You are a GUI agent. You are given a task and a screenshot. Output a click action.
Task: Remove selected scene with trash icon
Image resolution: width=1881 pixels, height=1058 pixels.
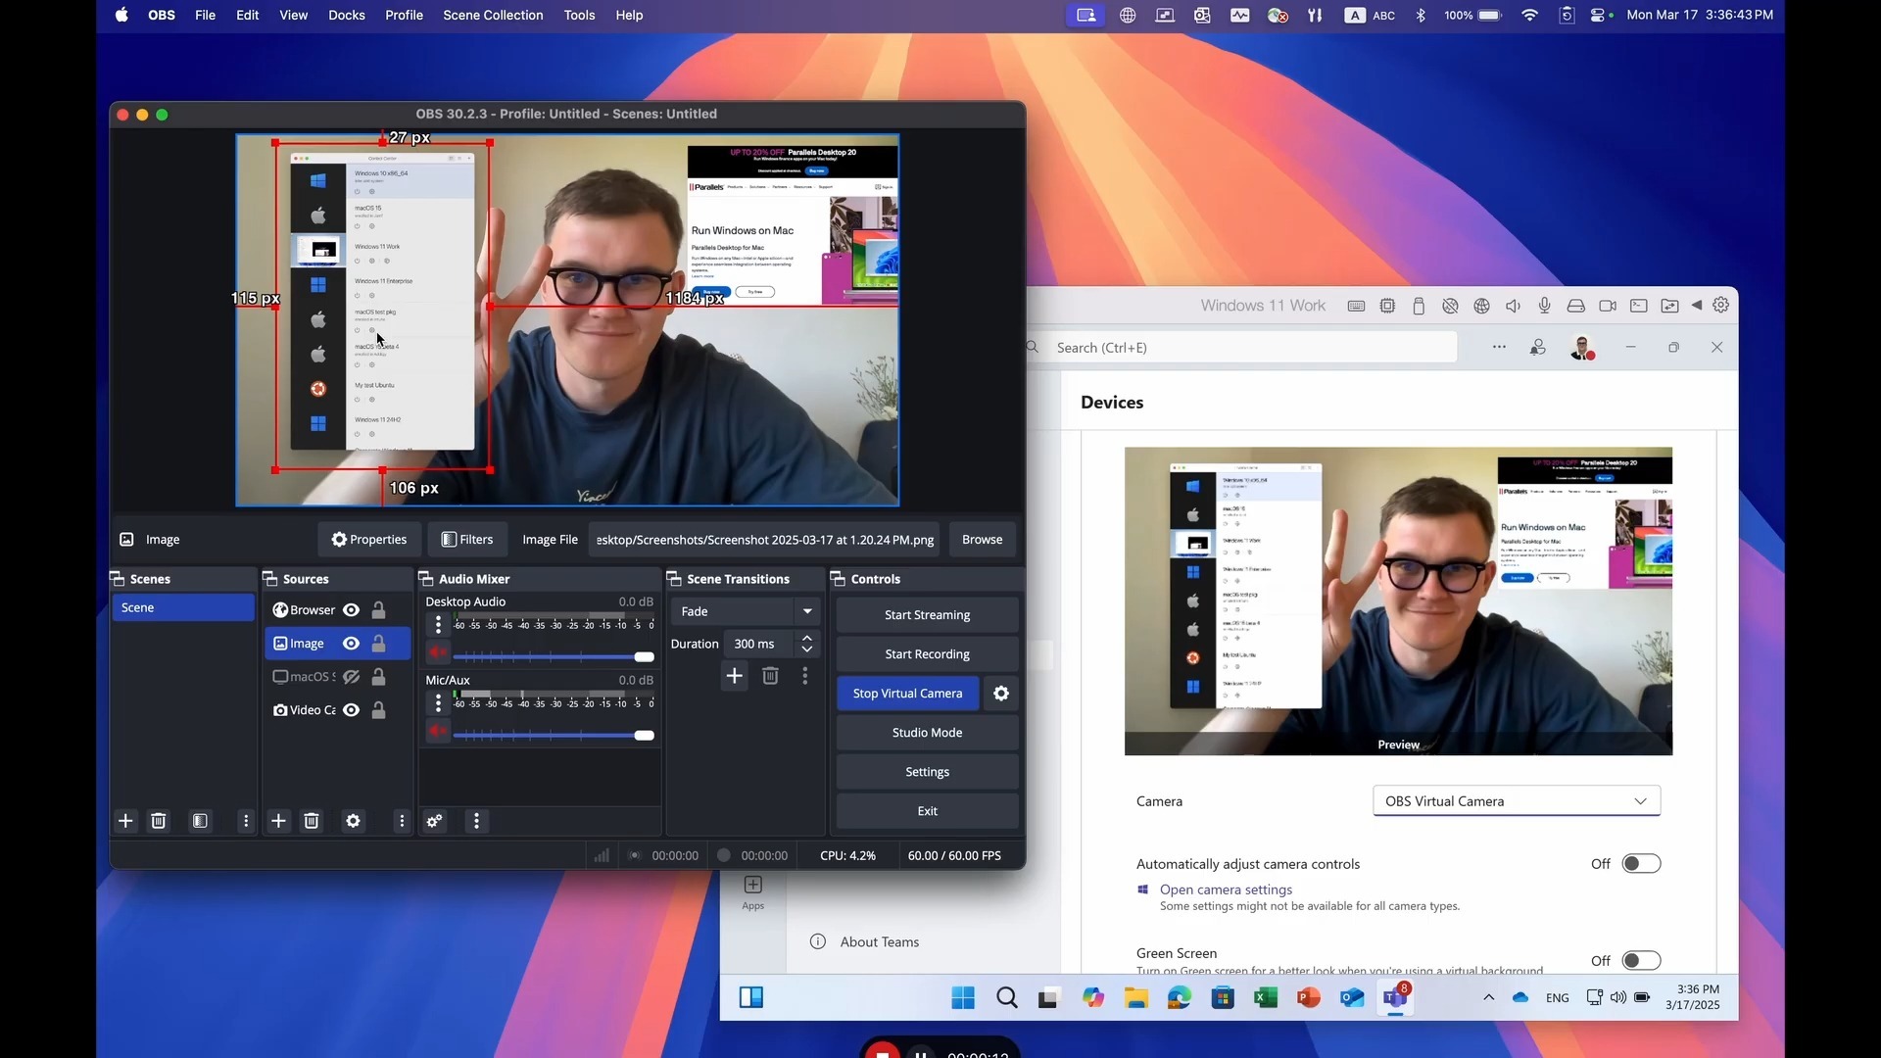click(159, 821)
